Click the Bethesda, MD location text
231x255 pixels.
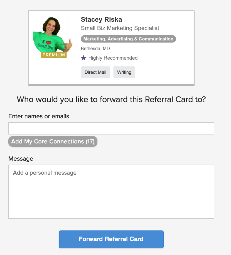95,48
